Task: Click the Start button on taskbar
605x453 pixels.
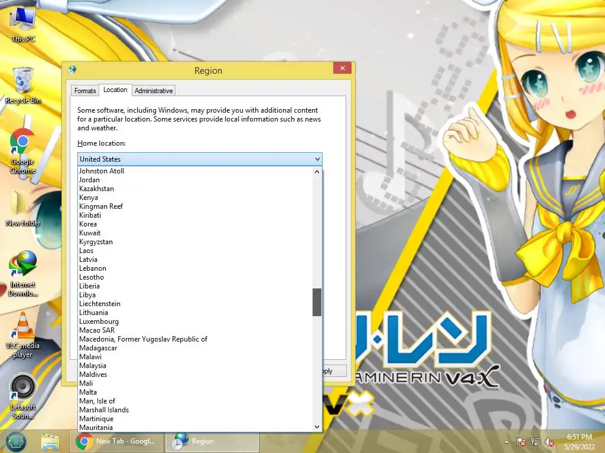Action: tap(15, 441)
